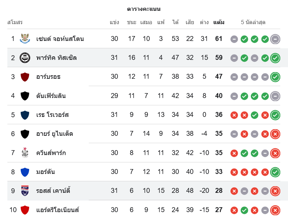Screen dimensions: 288x224
Task: Click Ayr United's latest loss result icon
Action: coord(275,134)
